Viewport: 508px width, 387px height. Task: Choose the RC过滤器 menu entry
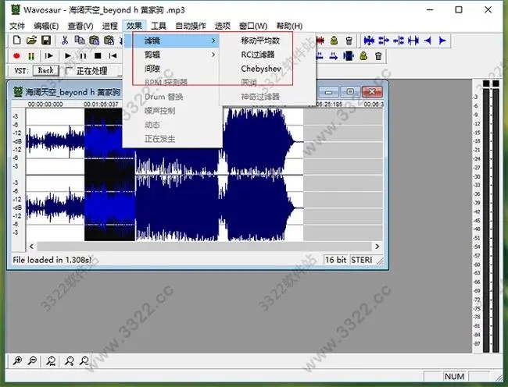[x=259, y=55]
